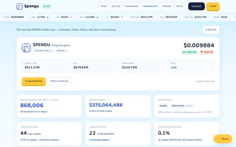
Task: Click the Market Cap $621.37M stat box
Action: coord(45,66)
